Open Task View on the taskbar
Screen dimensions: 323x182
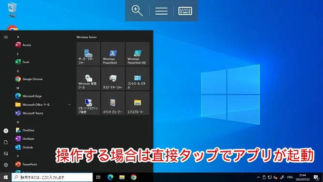pyautogui.click(x=98, y=177)
